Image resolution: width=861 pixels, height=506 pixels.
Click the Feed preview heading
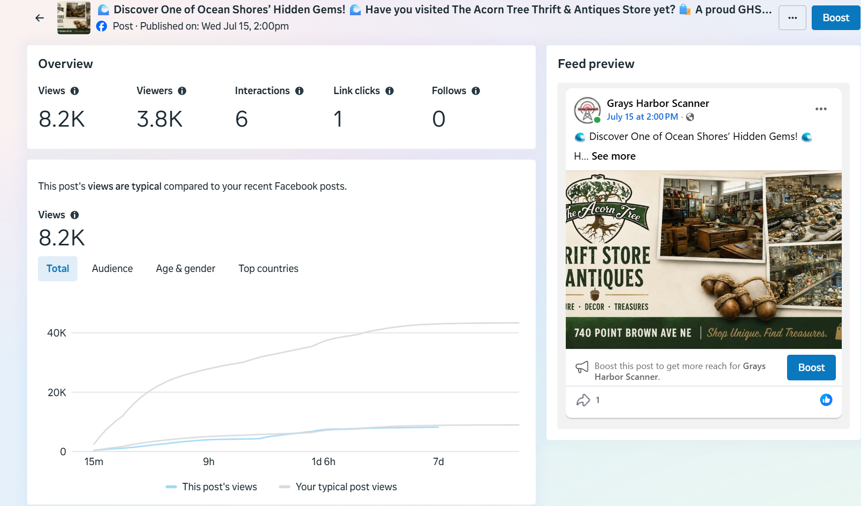596,64
